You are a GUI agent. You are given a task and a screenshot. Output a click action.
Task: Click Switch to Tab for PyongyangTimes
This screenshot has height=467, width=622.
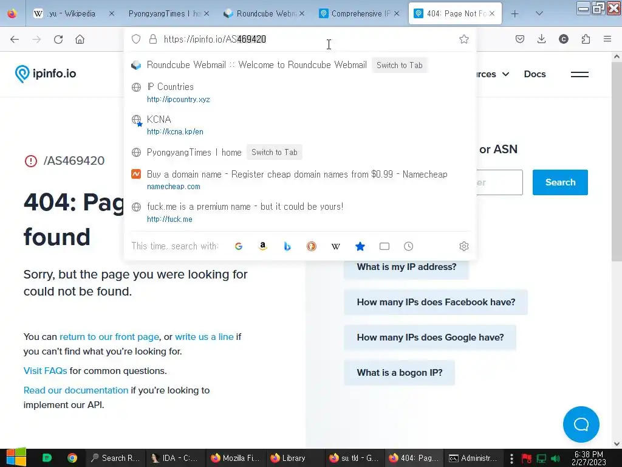click(x=275, y=152)
